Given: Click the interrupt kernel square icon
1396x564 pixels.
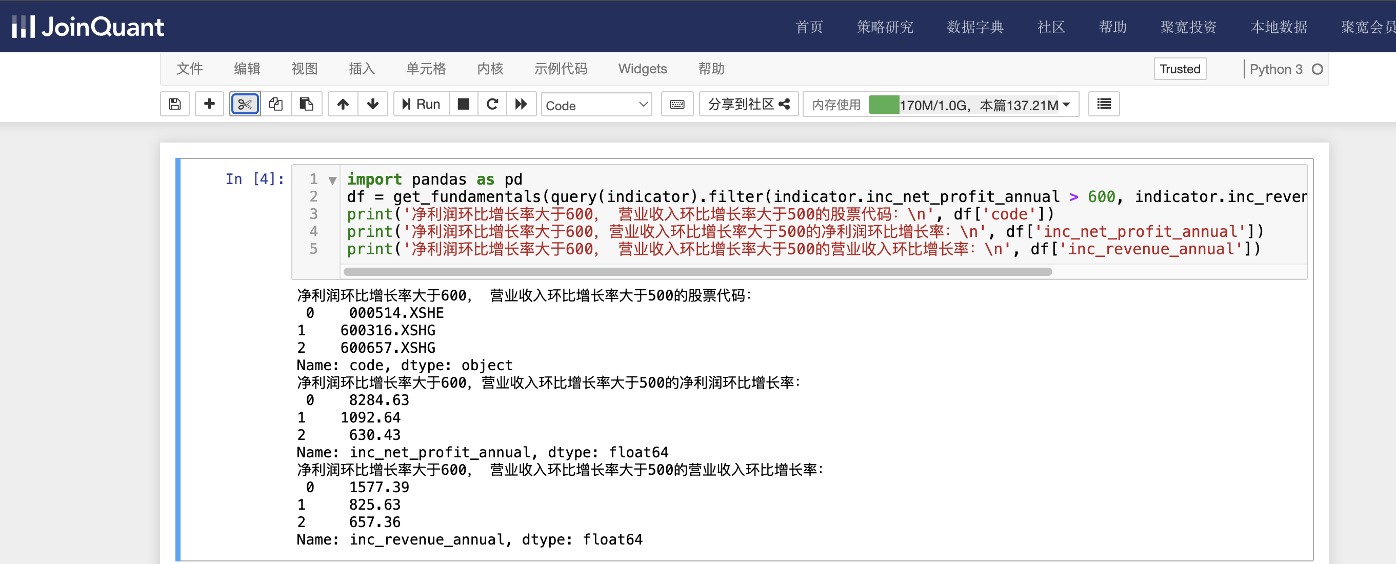Looking at the screenshot, I should tap(464, 104).
